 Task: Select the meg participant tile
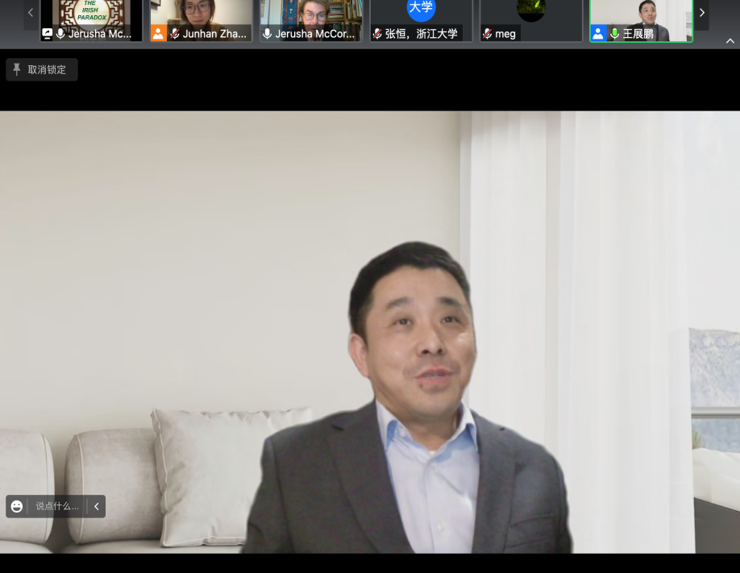click(x=530, y=18)
